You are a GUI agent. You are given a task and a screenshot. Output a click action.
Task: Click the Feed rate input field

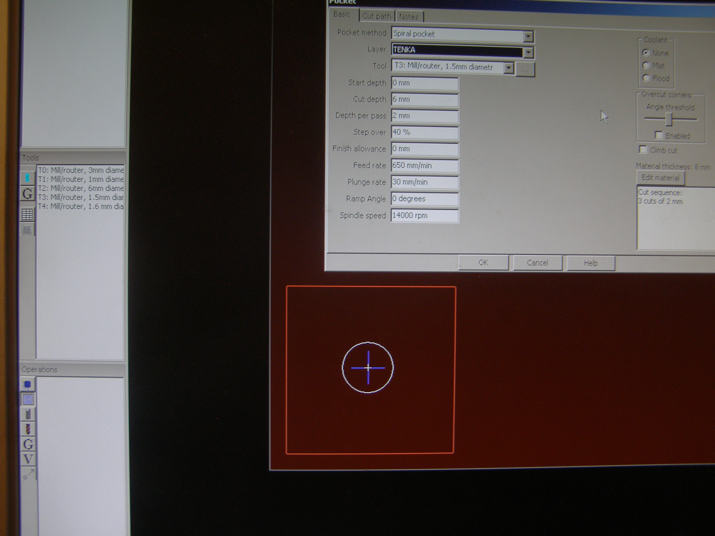(x=425, y=166)
